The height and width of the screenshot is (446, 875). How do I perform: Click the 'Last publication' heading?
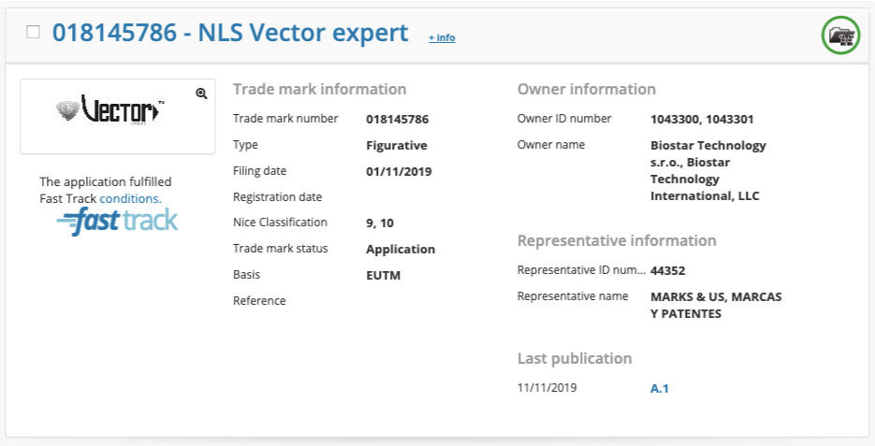click(x=575, y=358)
